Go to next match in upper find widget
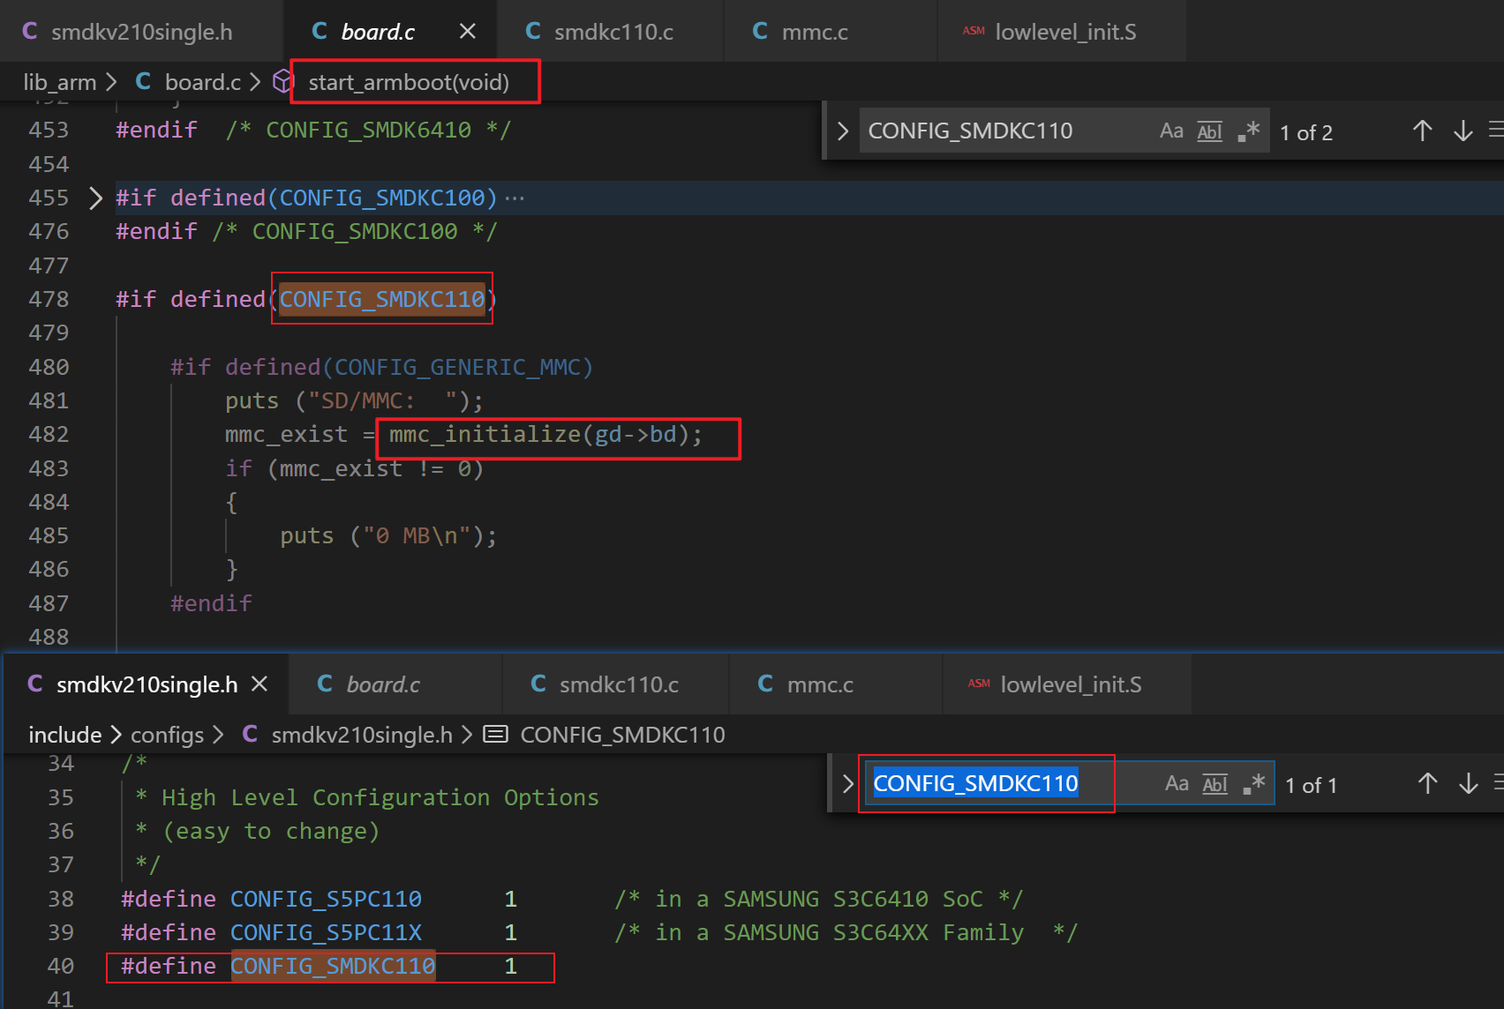 [1463, 131]
